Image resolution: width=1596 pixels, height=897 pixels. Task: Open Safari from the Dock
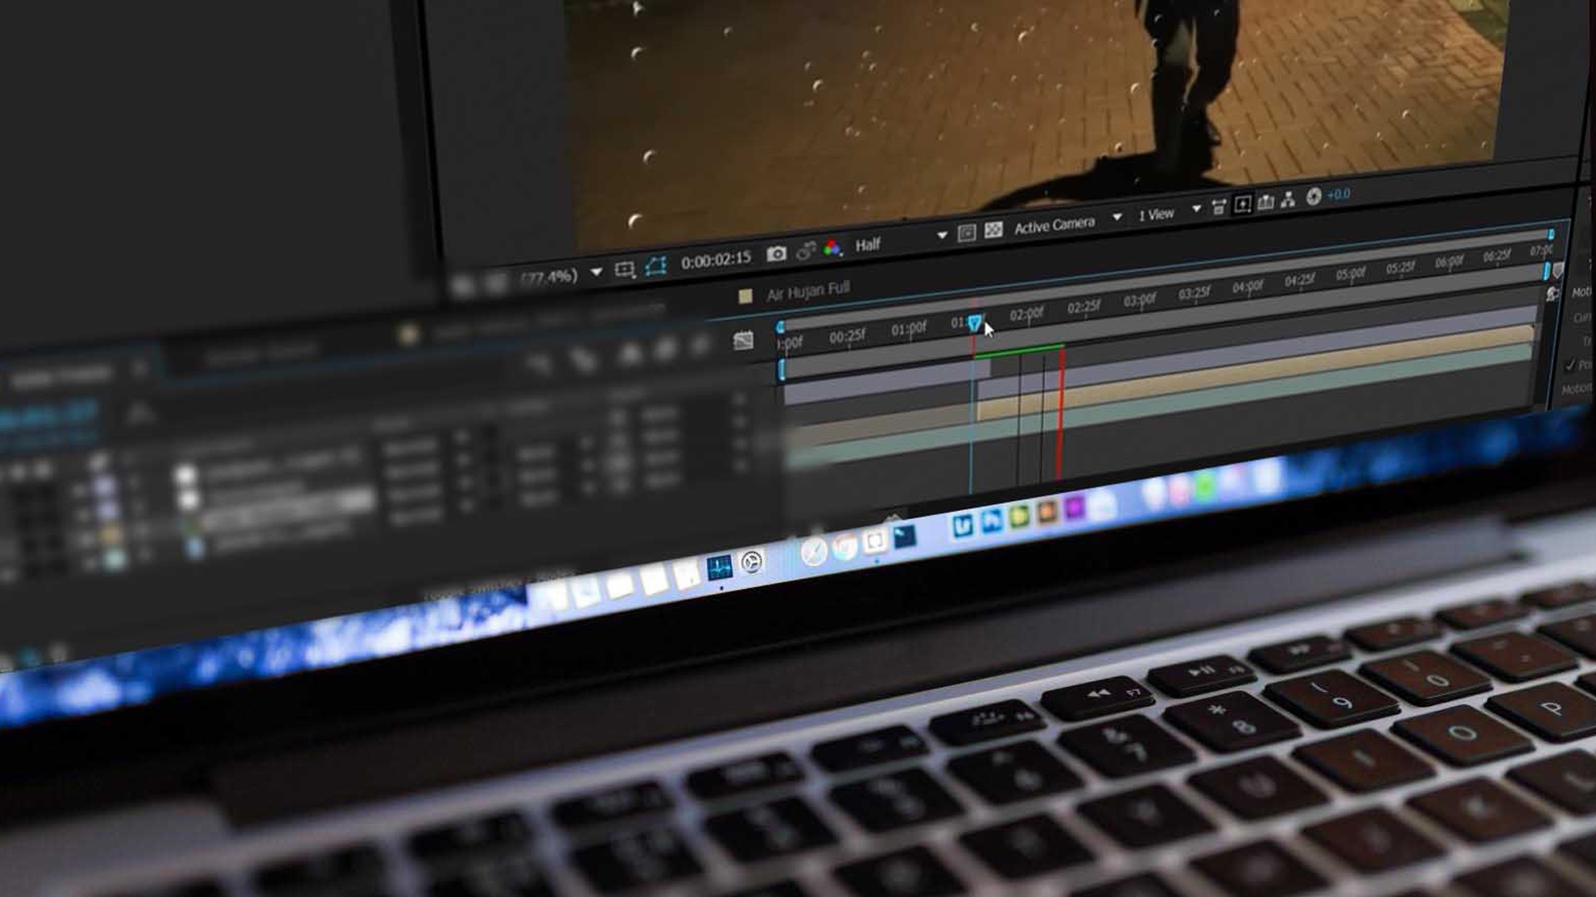[814, 552]
